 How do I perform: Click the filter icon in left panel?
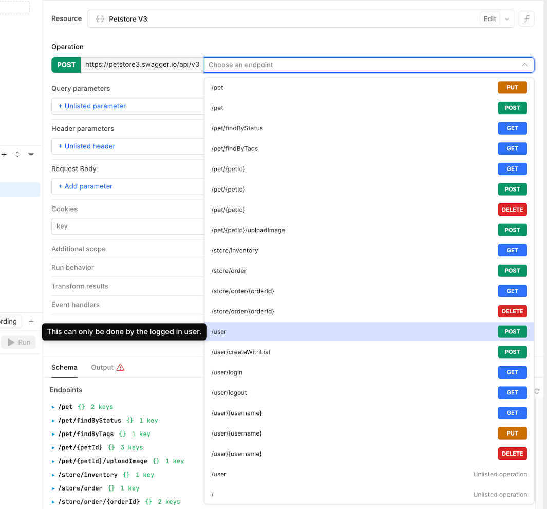tap(31, 154)
